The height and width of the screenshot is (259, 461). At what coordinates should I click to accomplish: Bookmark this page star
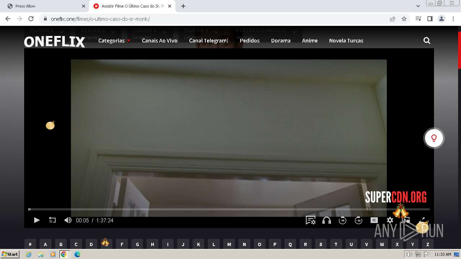coord(404,19)
